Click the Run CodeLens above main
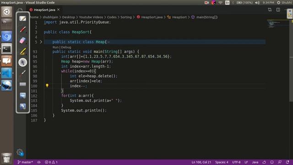The height and width of the screenshot is (165, 293). (55, 47)
